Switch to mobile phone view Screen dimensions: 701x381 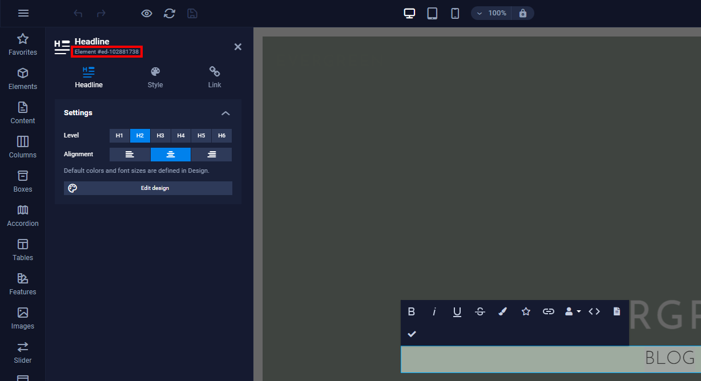pyautogui.click(x=455, y=13)
